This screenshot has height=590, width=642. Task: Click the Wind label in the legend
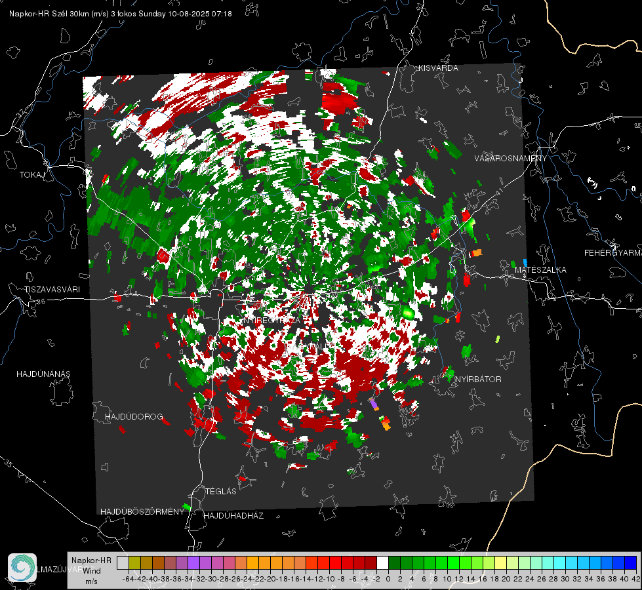92,571
